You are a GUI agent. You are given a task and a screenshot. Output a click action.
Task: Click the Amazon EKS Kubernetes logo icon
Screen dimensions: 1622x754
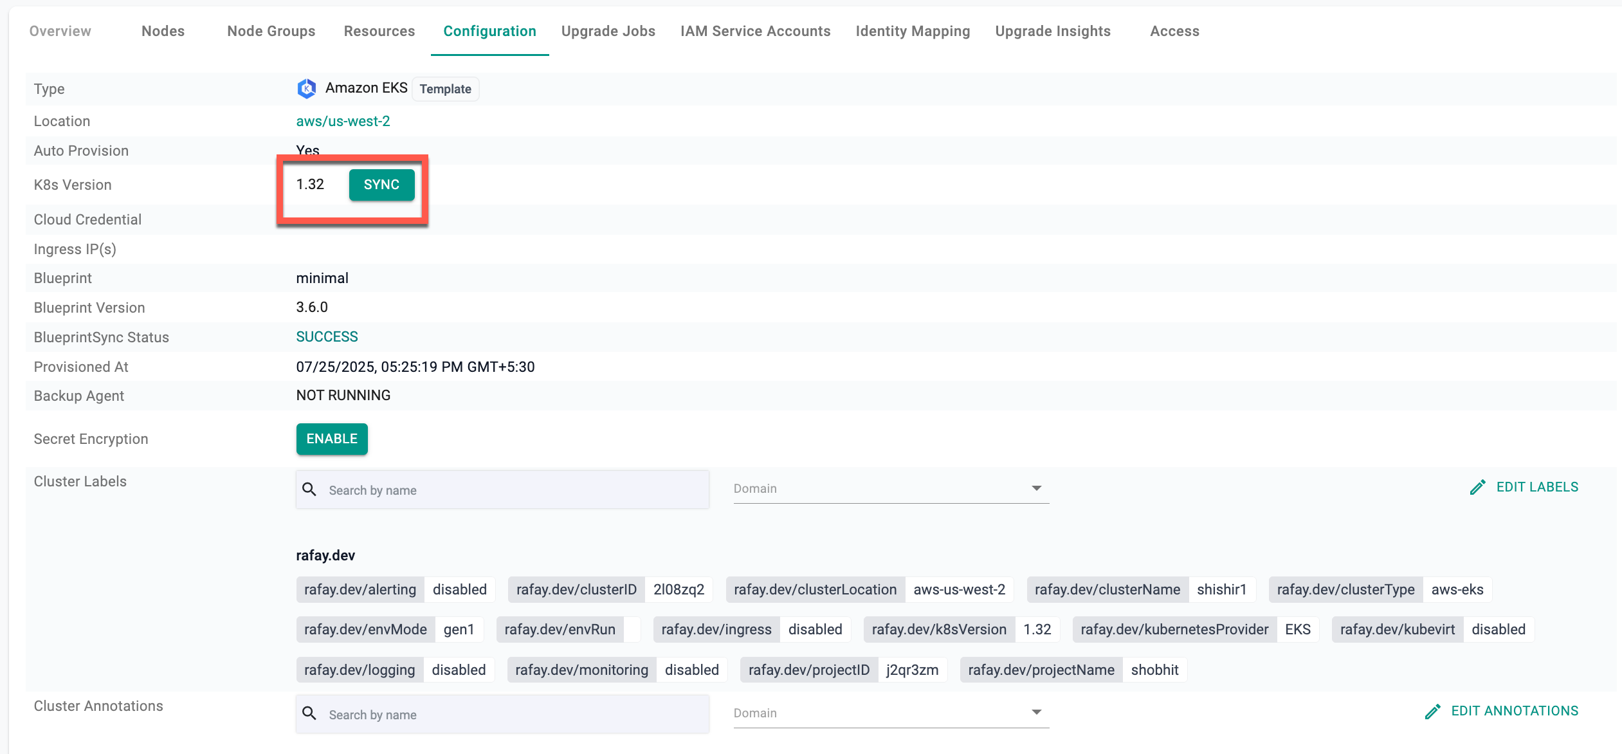[306, 89]
